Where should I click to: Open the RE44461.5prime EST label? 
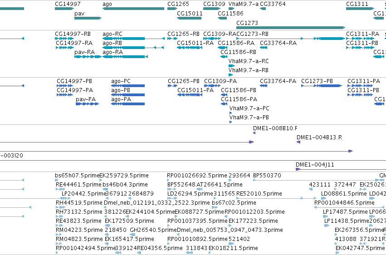[x=79, y=185]
